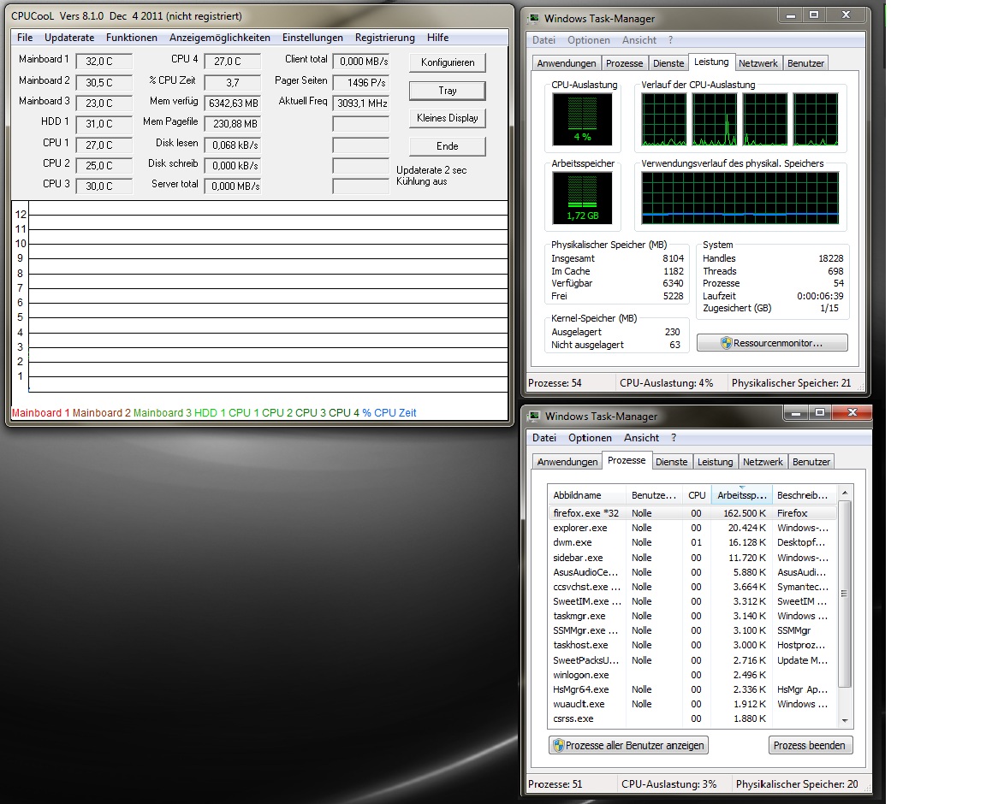Click the Arbeitsspeicher 1,72 GB meter
This screenshot has width=986, height=804.
click(582, 198)
